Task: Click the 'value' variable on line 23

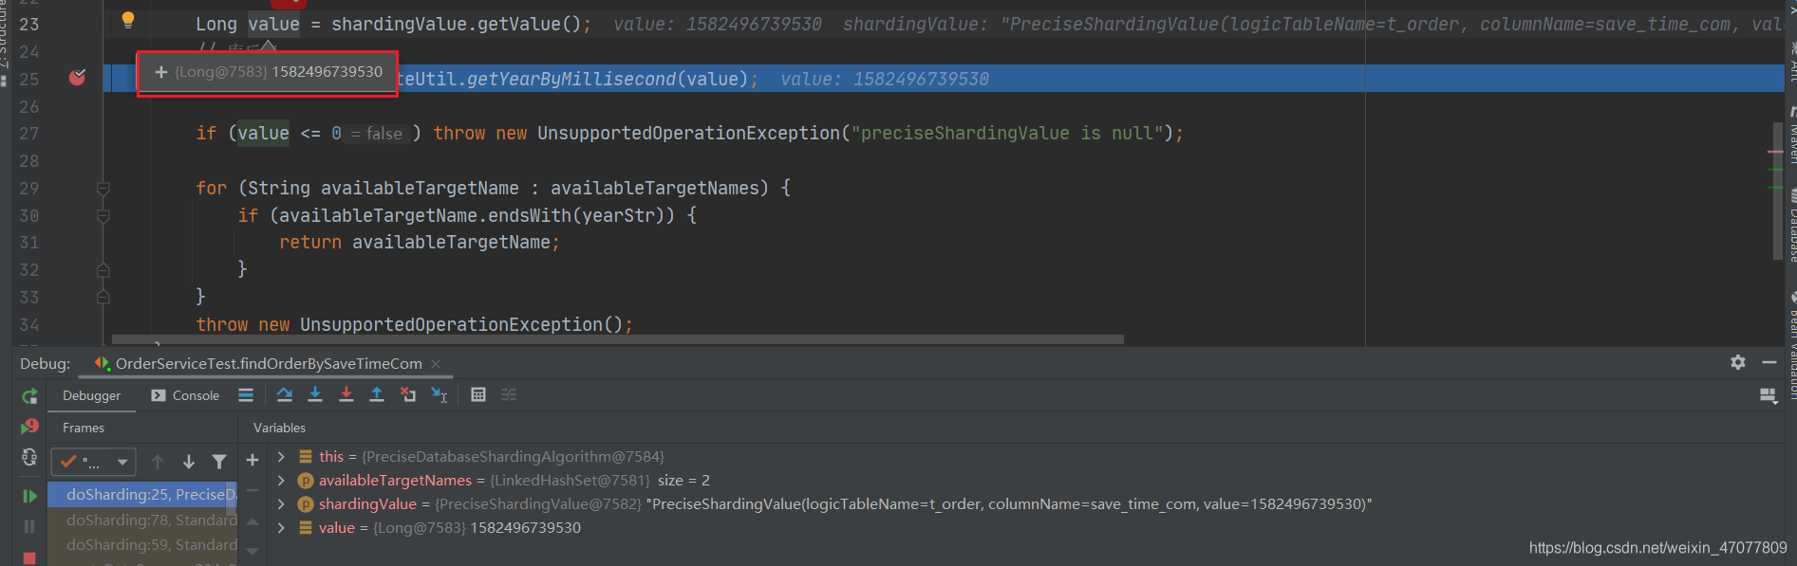Action: pyautogui.click(x=273, y=25)
